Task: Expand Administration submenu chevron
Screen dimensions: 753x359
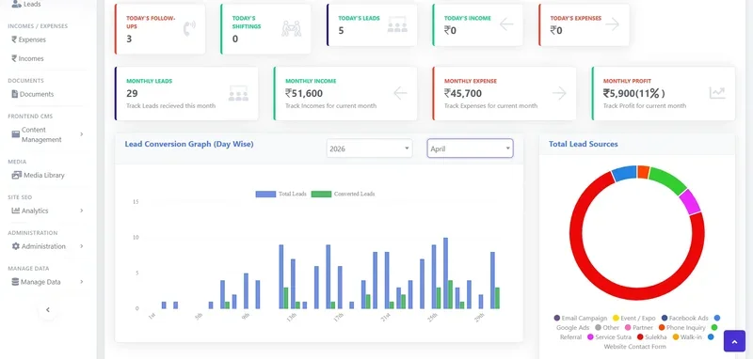Action: point(82,246)
